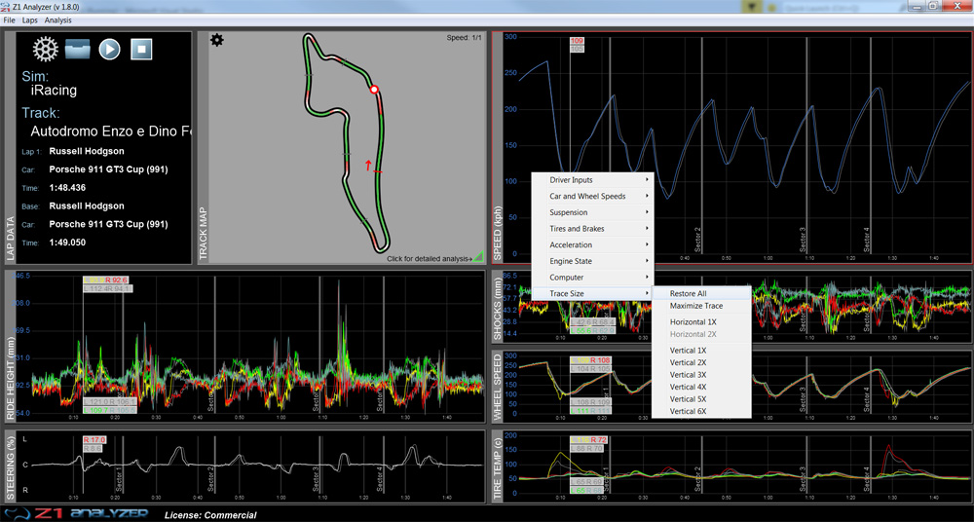This screenshot has width=974, height=522.
Task: Select Vertical 4X trace size
Action: point(701,387)
